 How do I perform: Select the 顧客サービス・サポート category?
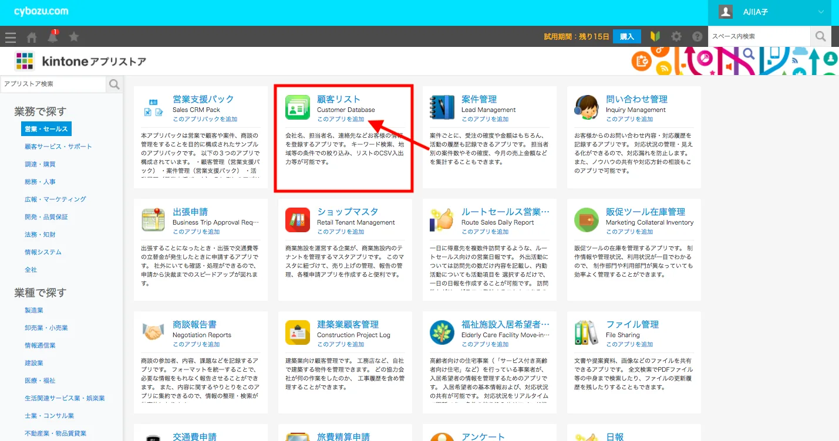point(58,147)
